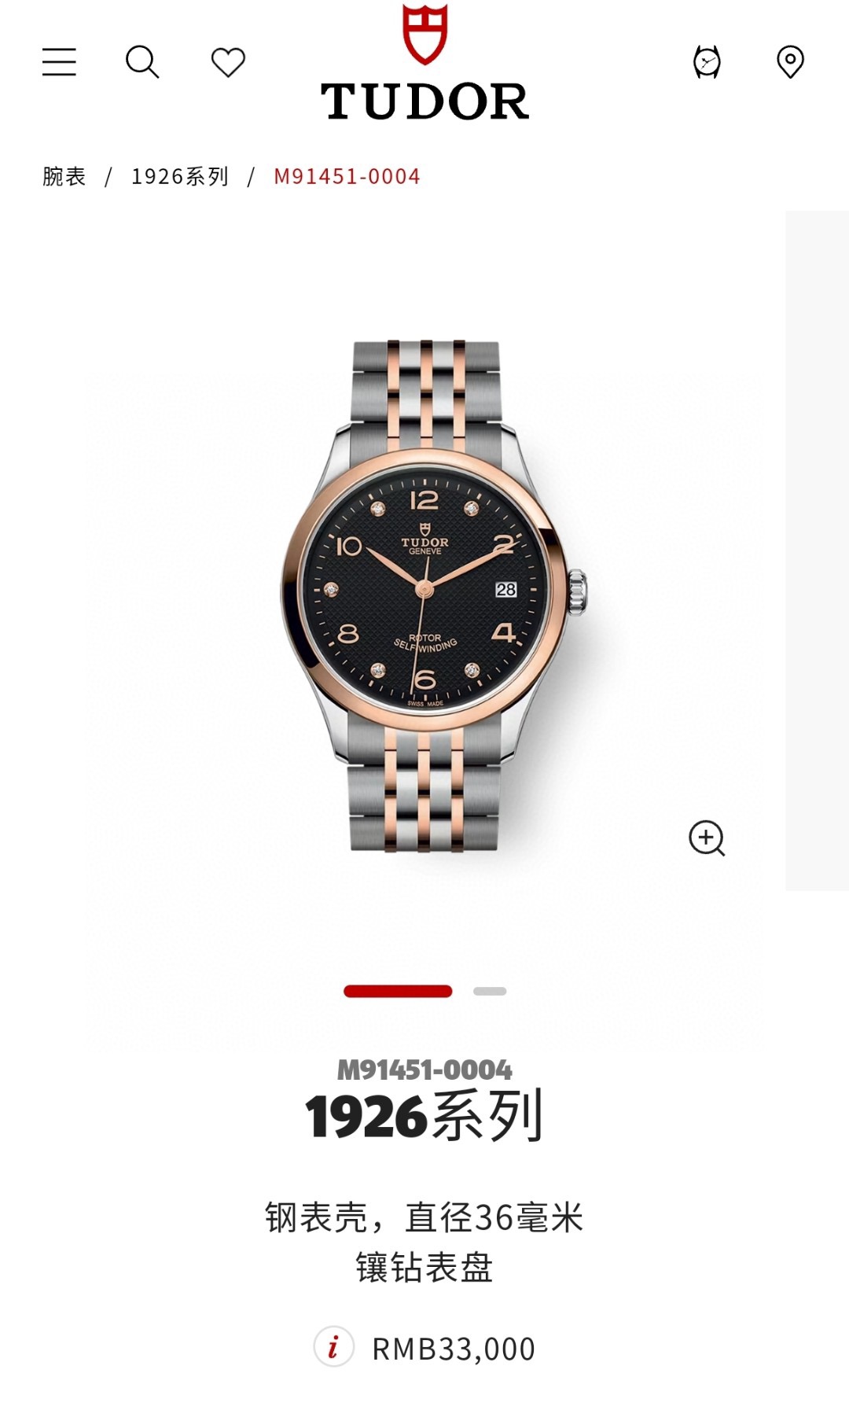The height and width of the screenshot is (1425, 849).
Task: Tap the main watch product image
Action: tap(424, 595)
